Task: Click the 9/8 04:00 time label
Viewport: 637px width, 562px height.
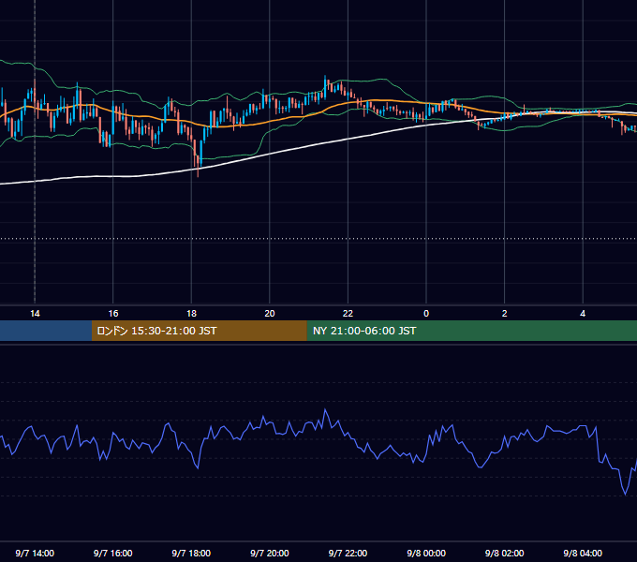Action: (x=583, y=553)
